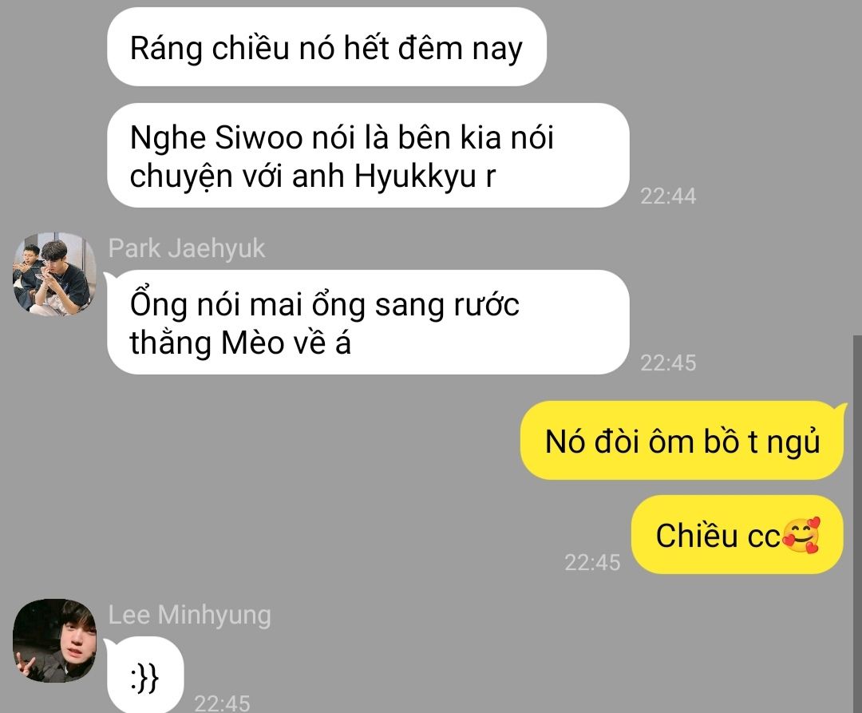
Task: Select the "Ráng chiều nó hết đêm nay" message
Action: [x=326, y=47]
